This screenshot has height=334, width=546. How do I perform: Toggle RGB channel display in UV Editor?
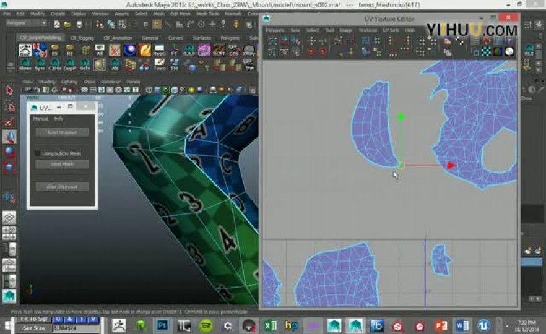[498, 52]
